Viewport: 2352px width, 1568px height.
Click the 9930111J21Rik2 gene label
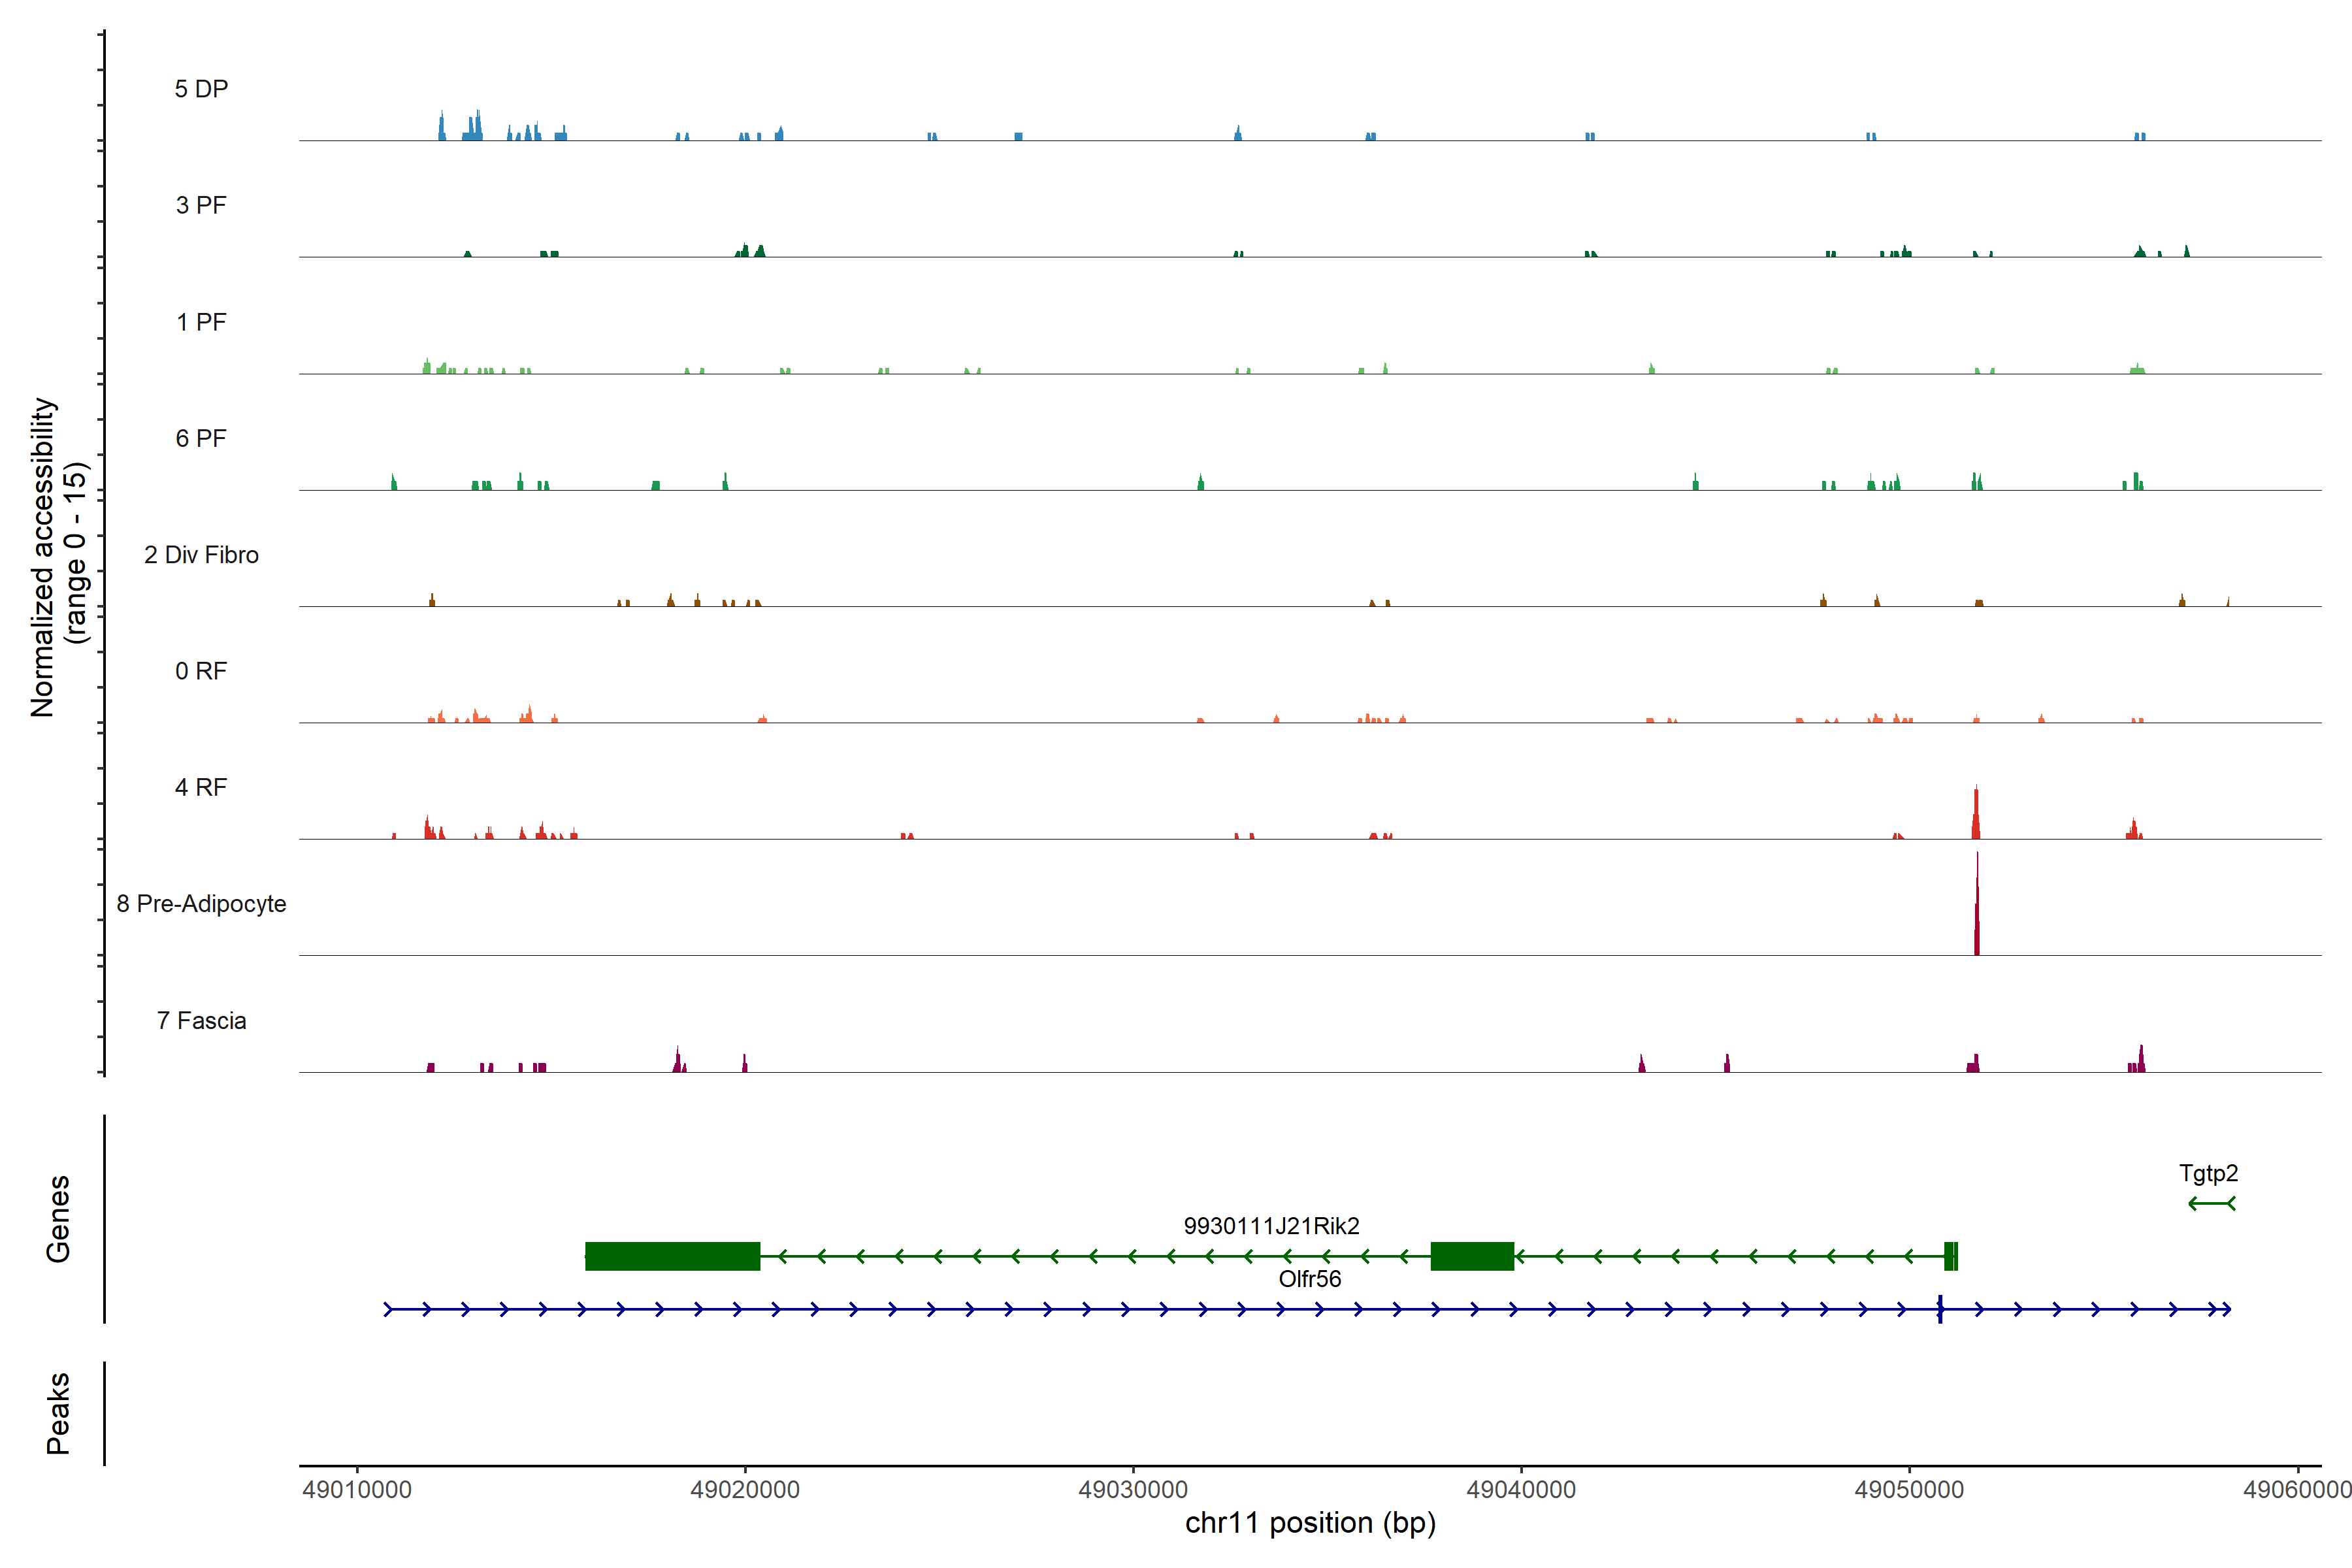click(1271, 1226)
